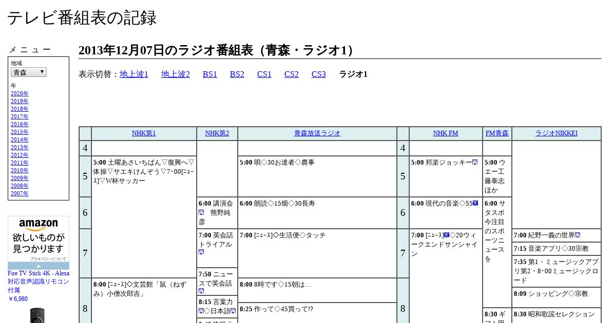Open the FM青森 channel header link
616x323 pixels.
(497, 133)
